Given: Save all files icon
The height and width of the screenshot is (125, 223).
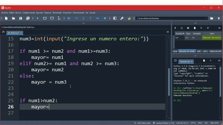Looking at the screenshot, I should [28, 18].
